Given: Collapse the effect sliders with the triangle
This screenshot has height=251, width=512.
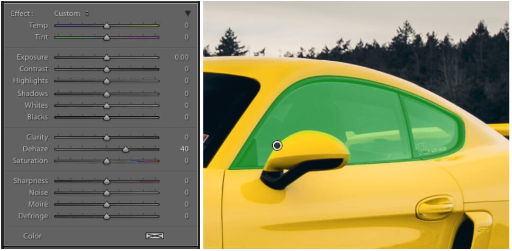Looking at the screenshot, I should (x=187, y=13).
